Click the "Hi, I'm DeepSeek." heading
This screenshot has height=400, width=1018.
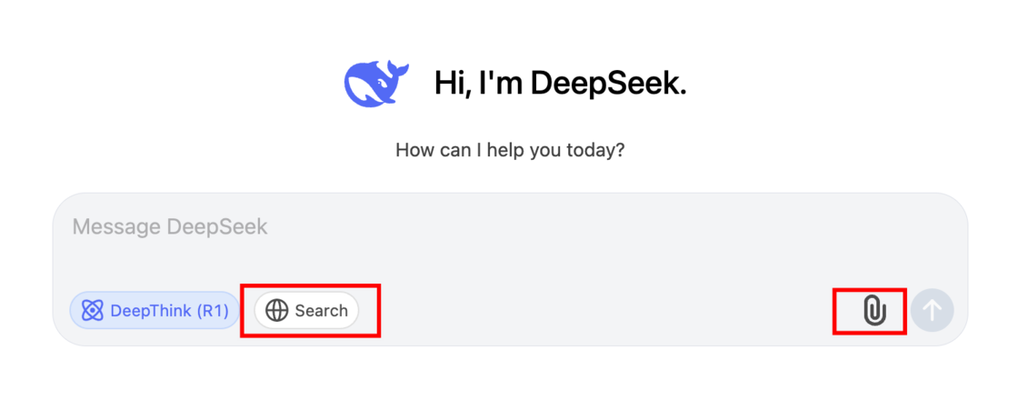coord(560,83)
